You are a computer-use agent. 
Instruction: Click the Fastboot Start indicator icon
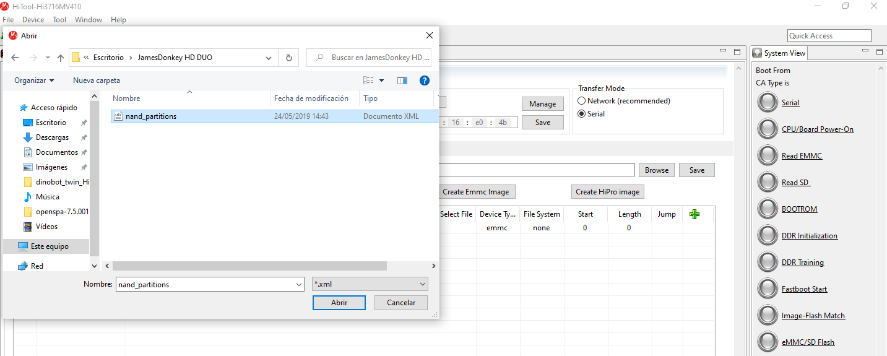(x=768, y=289)
